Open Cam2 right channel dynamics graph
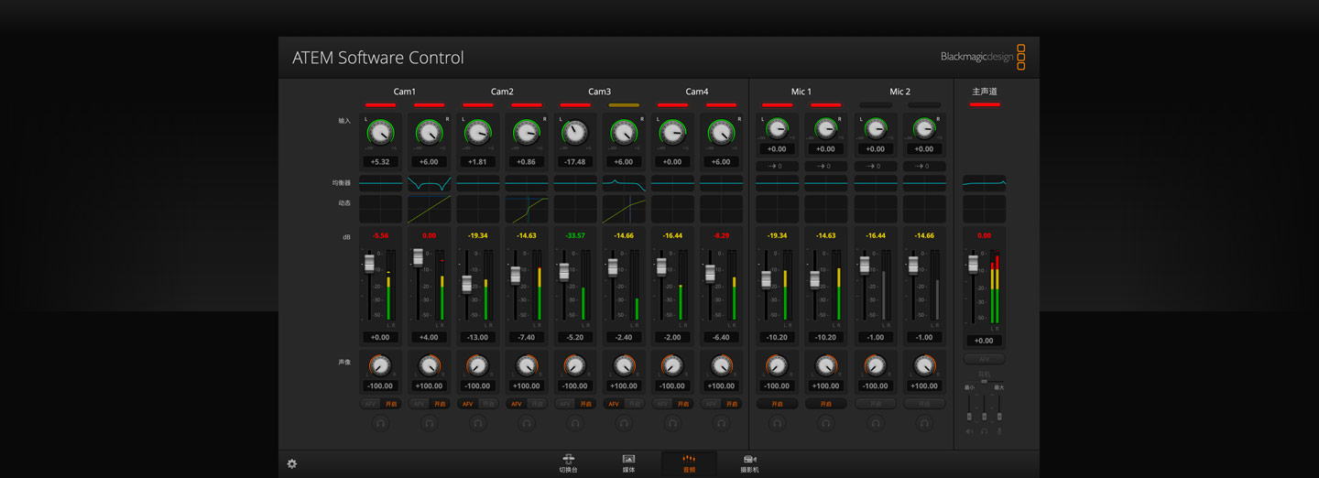Screen dimensions: 1319x478 (527, 209)
